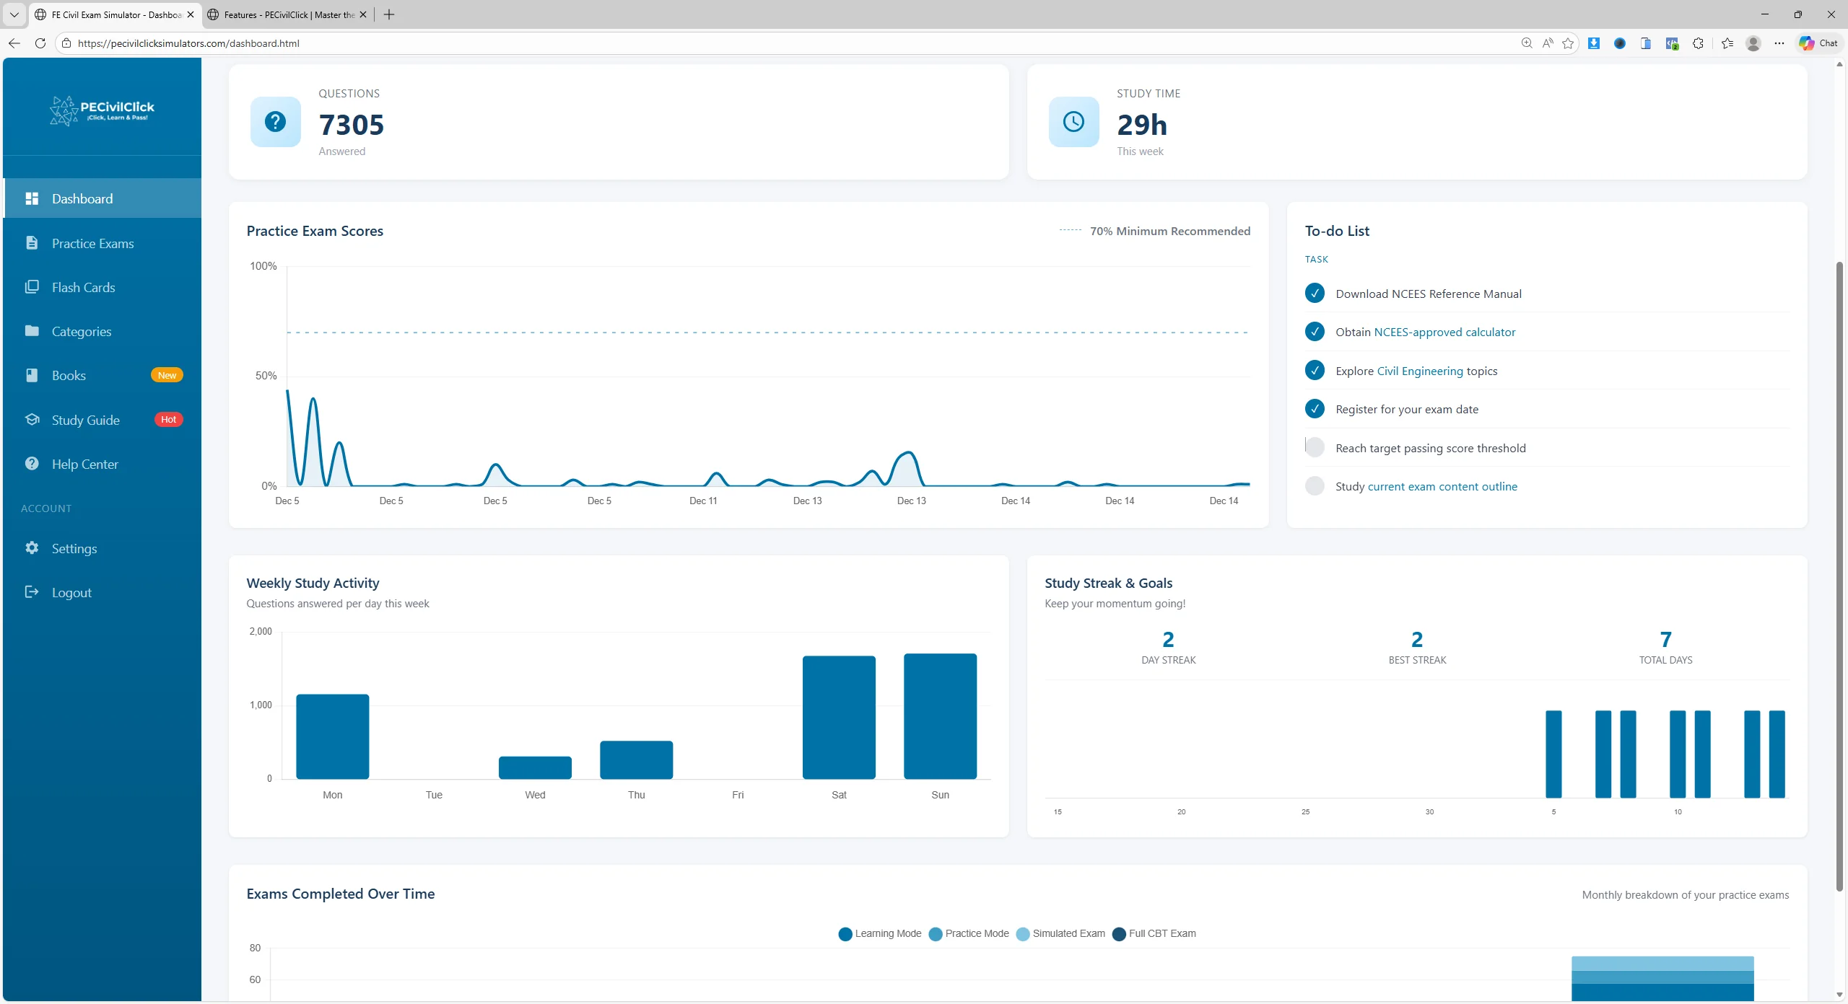
Task: Select the Dashboard icon in the sidebar
Action: click(x=32, y=198)
